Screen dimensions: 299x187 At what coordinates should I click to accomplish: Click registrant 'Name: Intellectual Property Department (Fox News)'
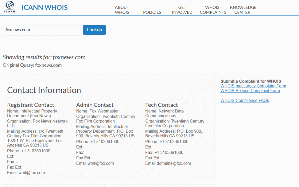click(32, 113)
